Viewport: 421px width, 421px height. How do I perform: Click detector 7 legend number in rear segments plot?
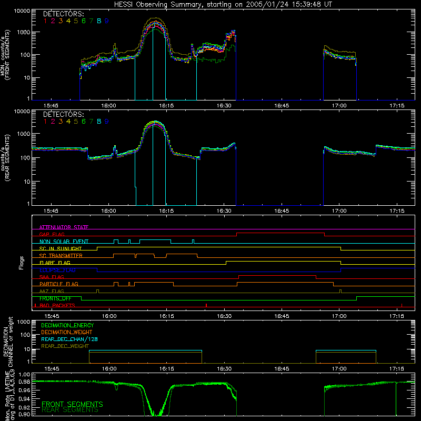coord(91,122)
